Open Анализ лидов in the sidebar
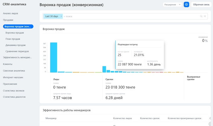213x126 pixels. coord(10,13)
